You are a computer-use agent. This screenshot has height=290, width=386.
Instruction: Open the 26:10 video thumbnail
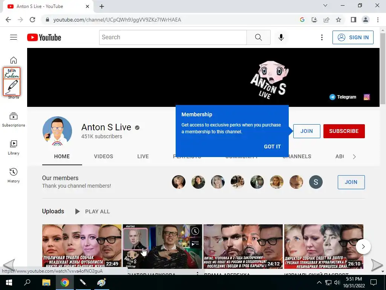point(324,246)
